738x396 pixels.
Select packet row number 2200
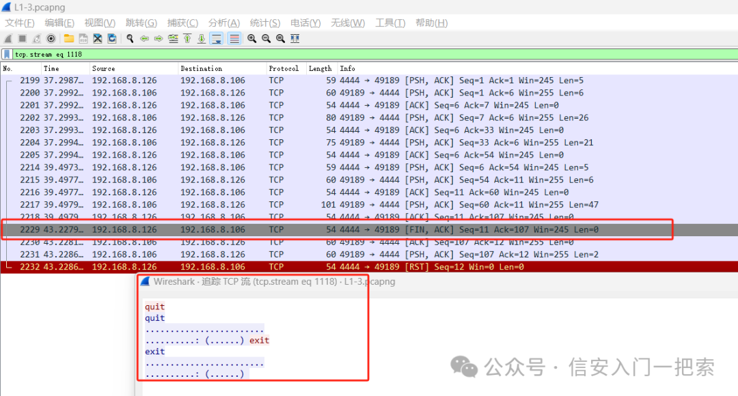tap(369, 93)
